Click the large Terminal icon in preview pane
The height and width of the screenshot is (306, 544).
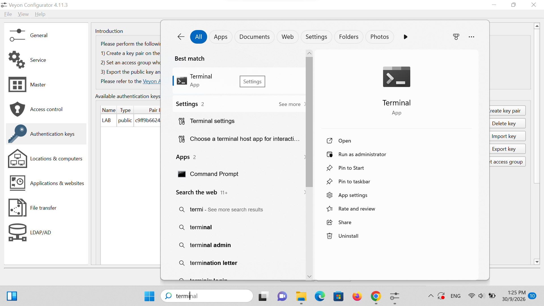point(396,77)
